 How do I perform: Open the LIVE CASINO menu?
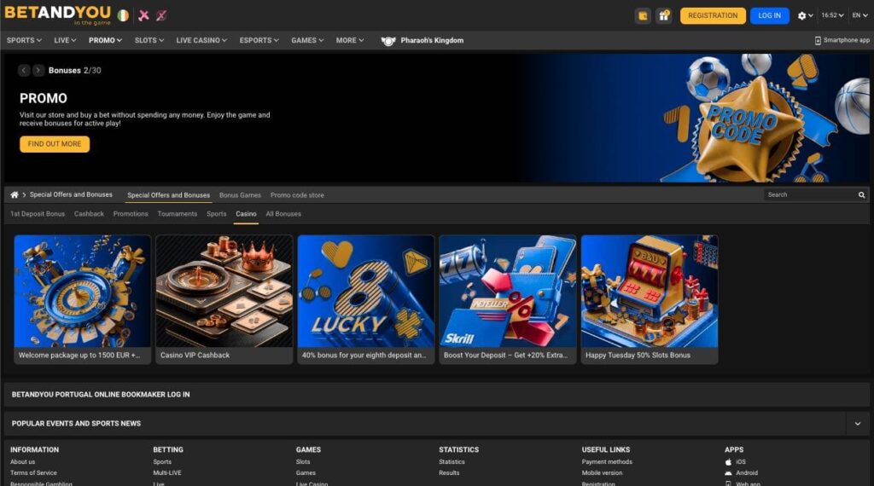tap(201, 40)
